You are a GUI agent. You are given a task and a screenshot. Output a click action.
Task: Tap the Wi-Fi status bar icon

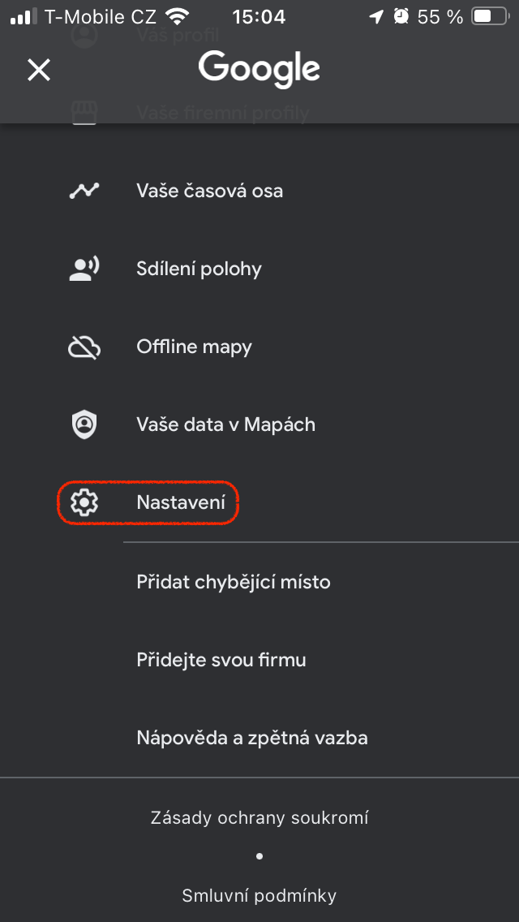(176, 16)
